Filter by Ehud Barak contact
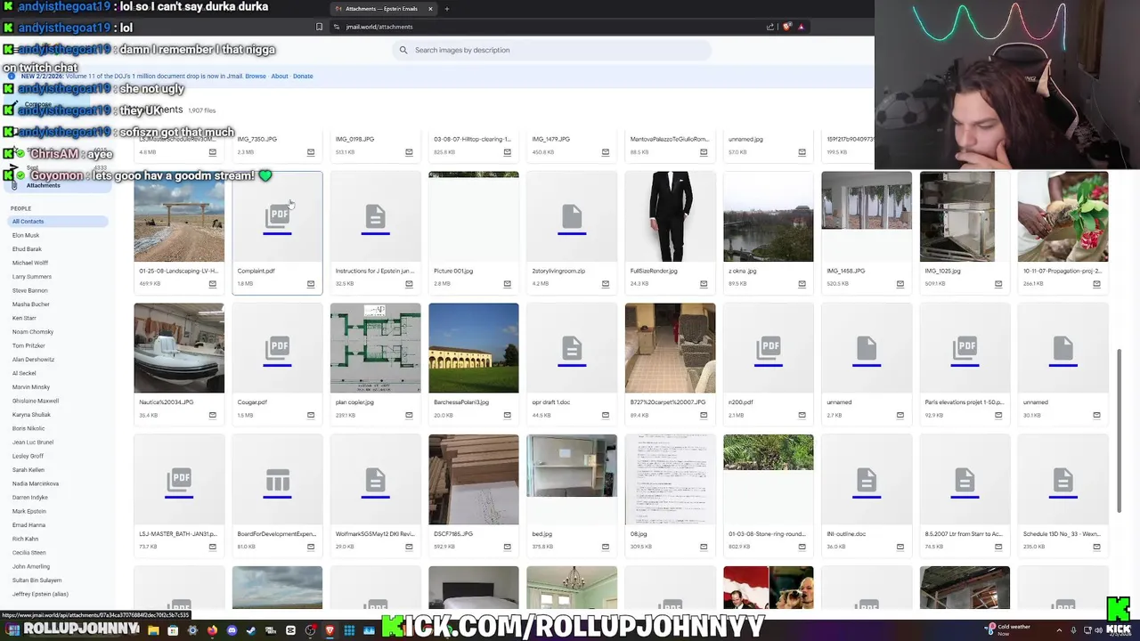This screenshot has height=641, width=1140. coord(27,249)
